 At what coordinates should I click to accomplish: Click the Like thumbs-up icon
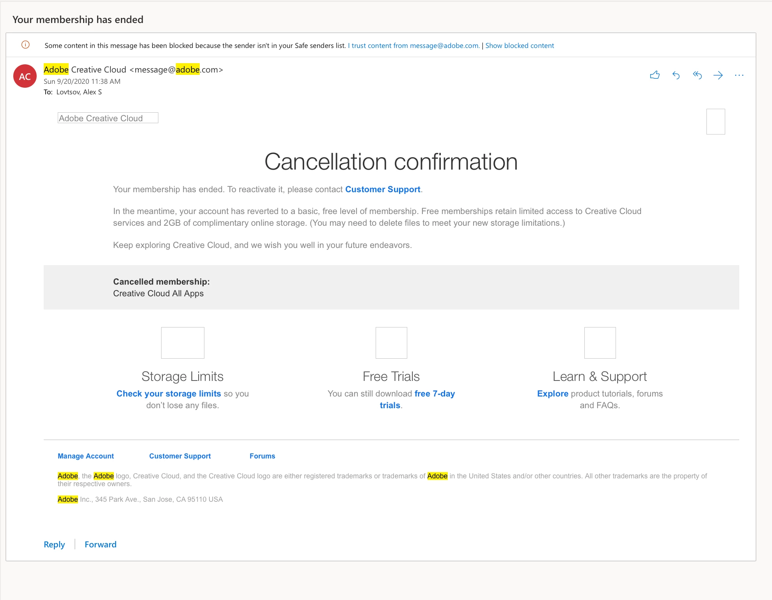pos(655,75)
